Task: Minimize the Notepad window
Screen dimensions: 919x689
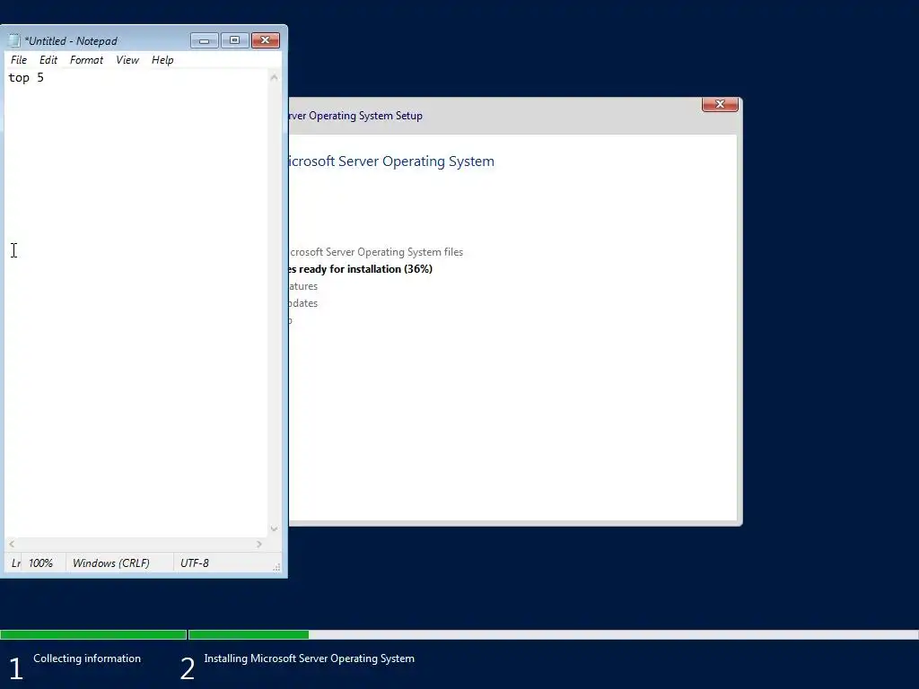Action: 204,40
